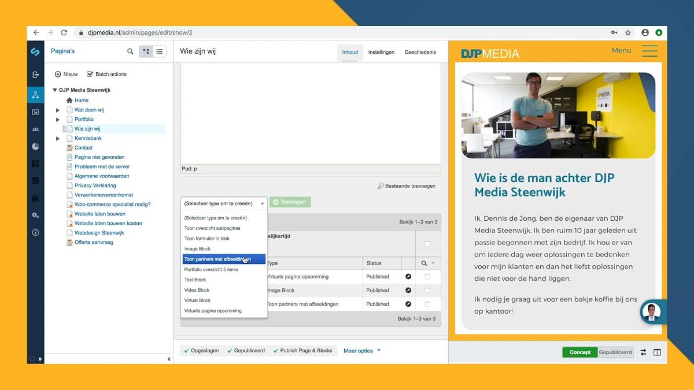Collapse pages panel with « icon
Viewport: 694px width, 390px height.
pos(169,359)
